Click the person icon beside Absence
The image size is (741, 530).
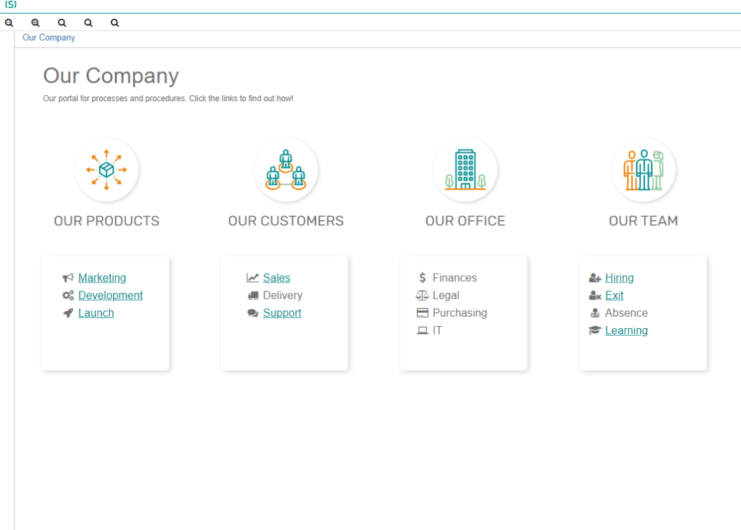tap(595, 313)
